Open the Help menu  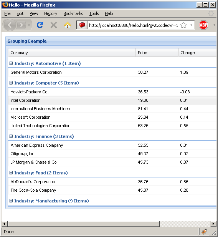click(x=109, y=13)
